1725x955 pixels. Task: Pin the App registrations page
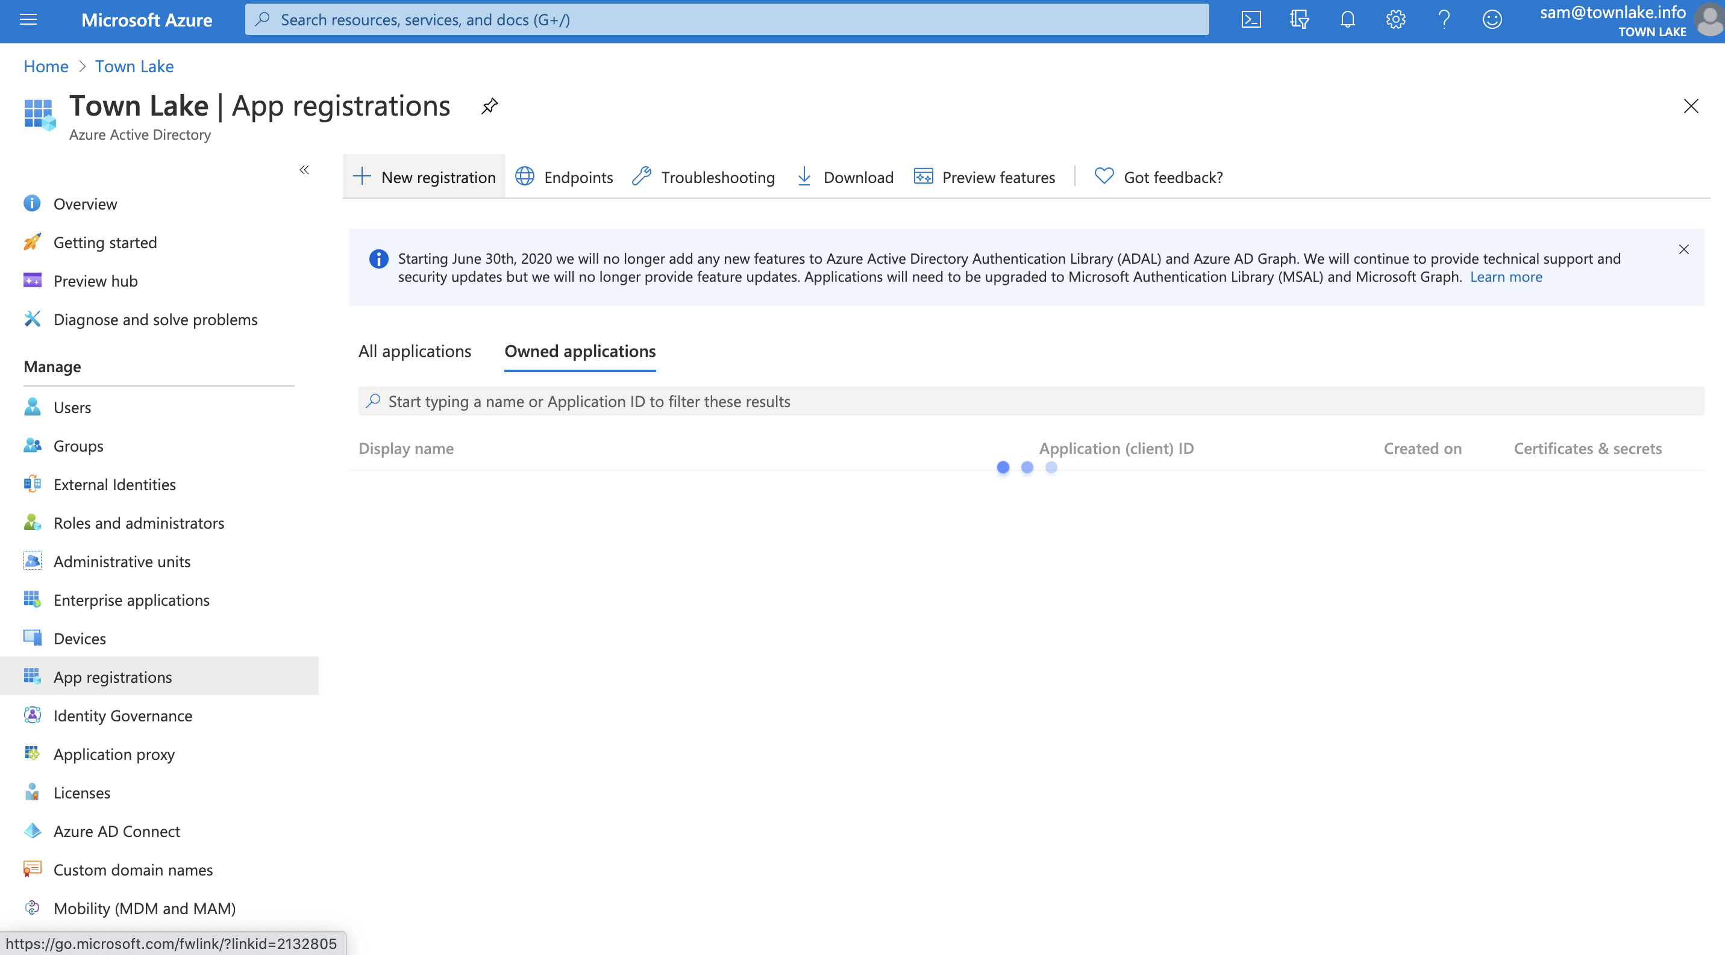(x=489, y=106)
